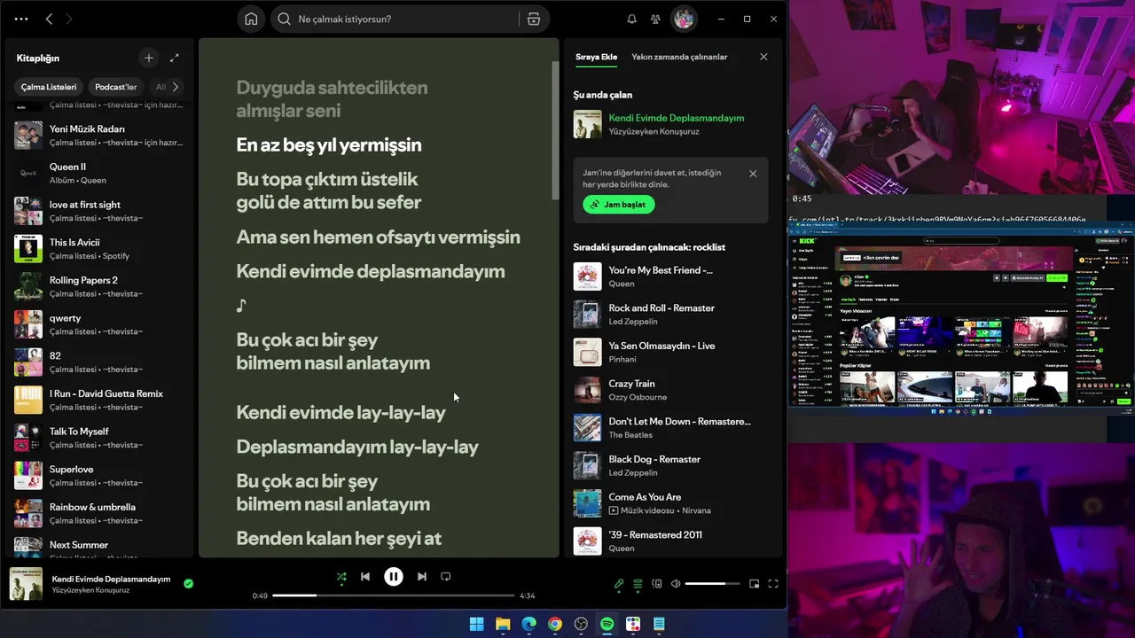This screenshot has height=638, width=1135.
Task: Switch to the Yakın zamanda çalınanlar tab
Action: (x=679, y=57)
